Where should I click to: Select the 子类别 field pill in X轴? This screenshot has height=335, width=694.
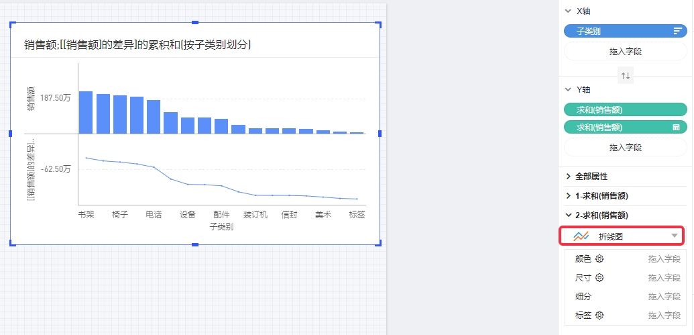[x=617, y=32]
